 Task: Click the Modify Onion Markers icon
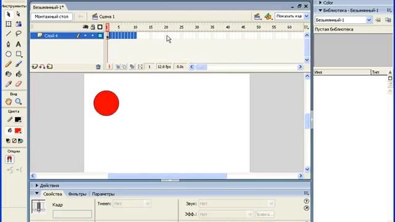140,67
